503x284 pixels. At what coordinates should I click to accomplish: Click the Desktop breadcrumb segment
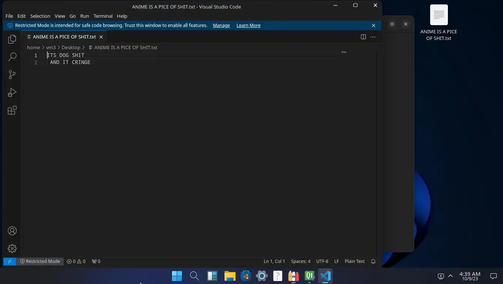click(71, 47)
